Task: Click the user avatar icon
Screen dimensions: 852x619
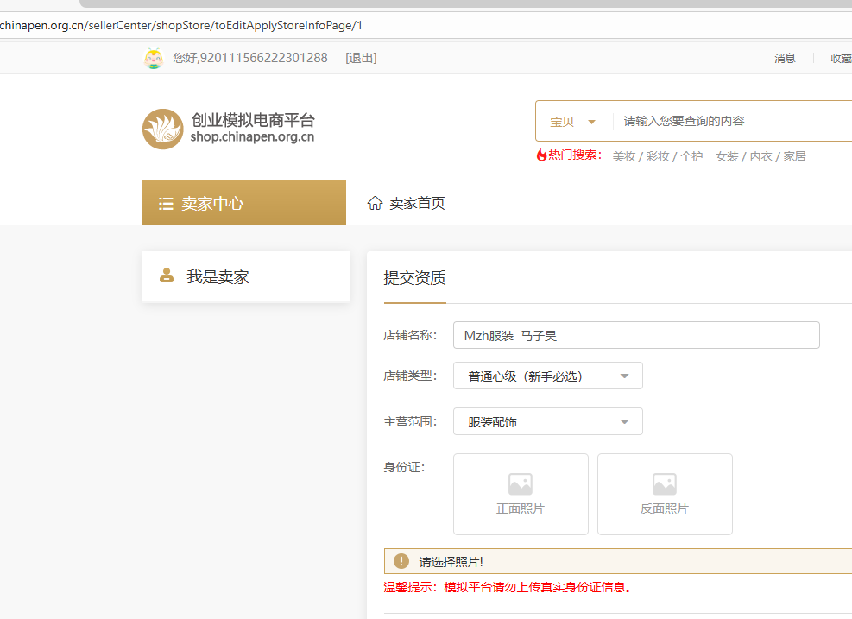Action: pyautogui.click(x=154, y=58)
